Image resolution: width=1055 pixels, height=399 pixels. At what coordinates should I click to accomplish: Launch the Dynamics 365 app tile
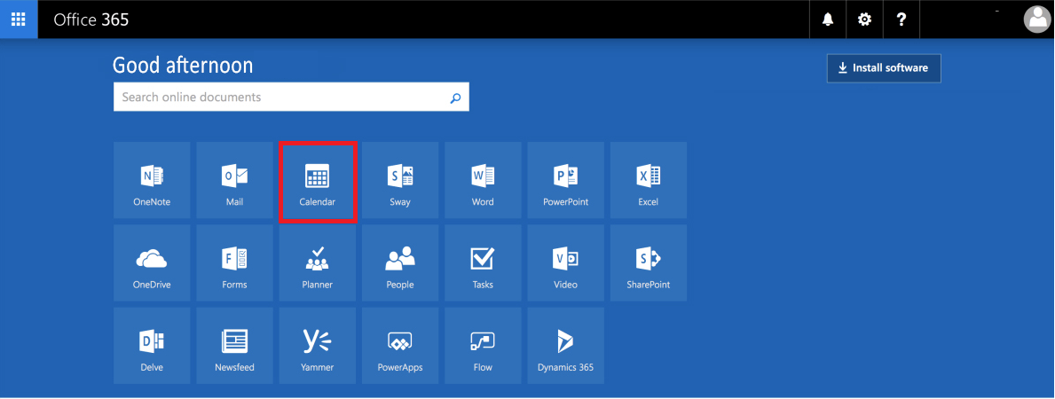pyautogui.click(x=566, y=346)
